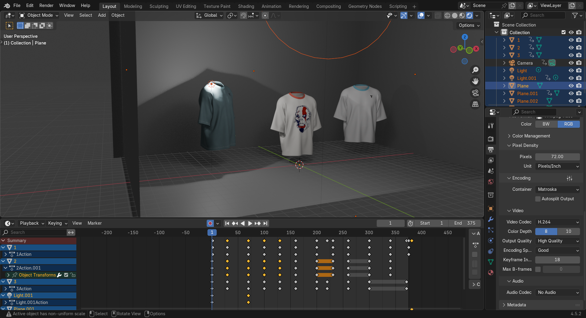
Task: Open the Output properties tab
Action: (x=491, y=149)
